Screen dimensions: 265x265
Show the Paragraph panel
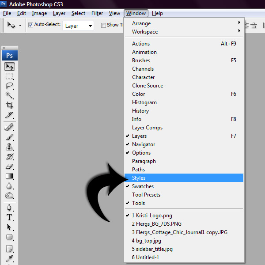[x=184, y=161]
